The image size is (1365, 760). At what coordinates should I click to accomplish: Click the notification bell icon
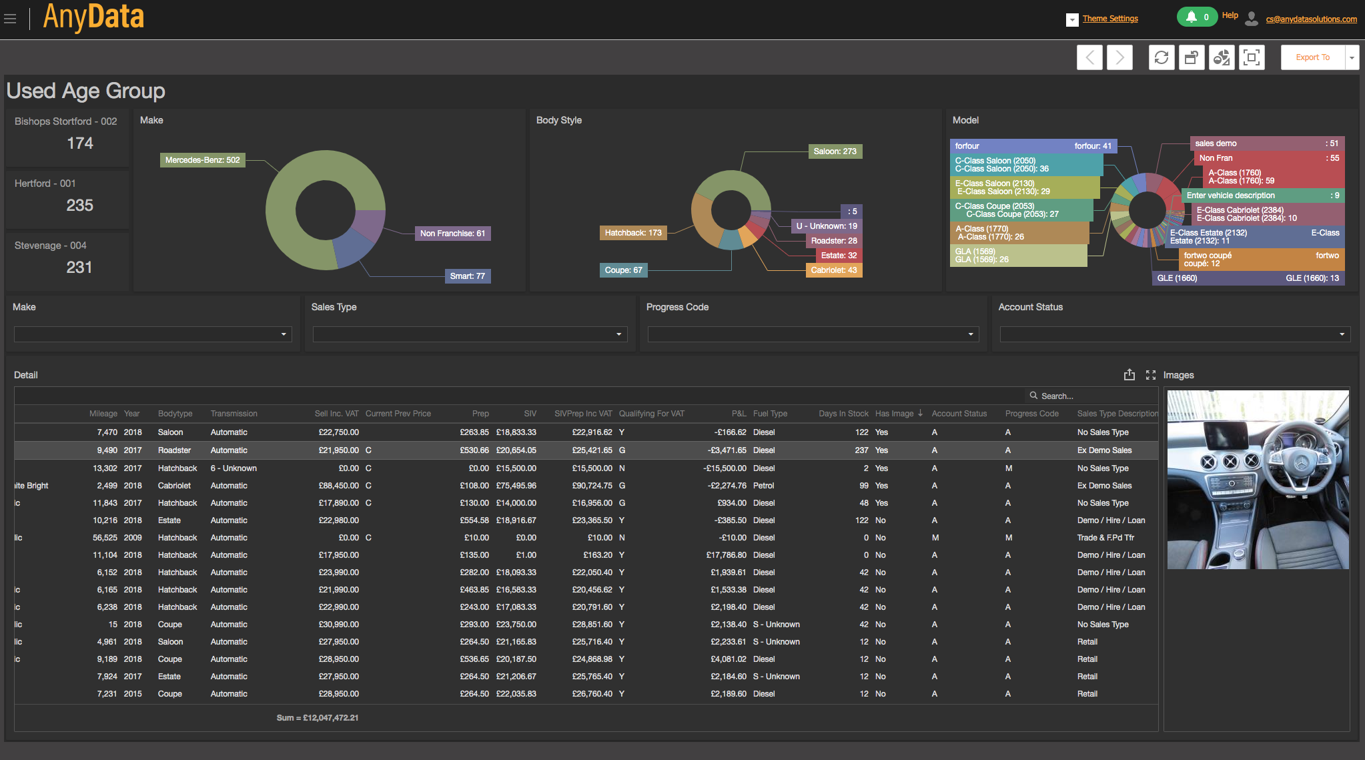coord(1192,17)
